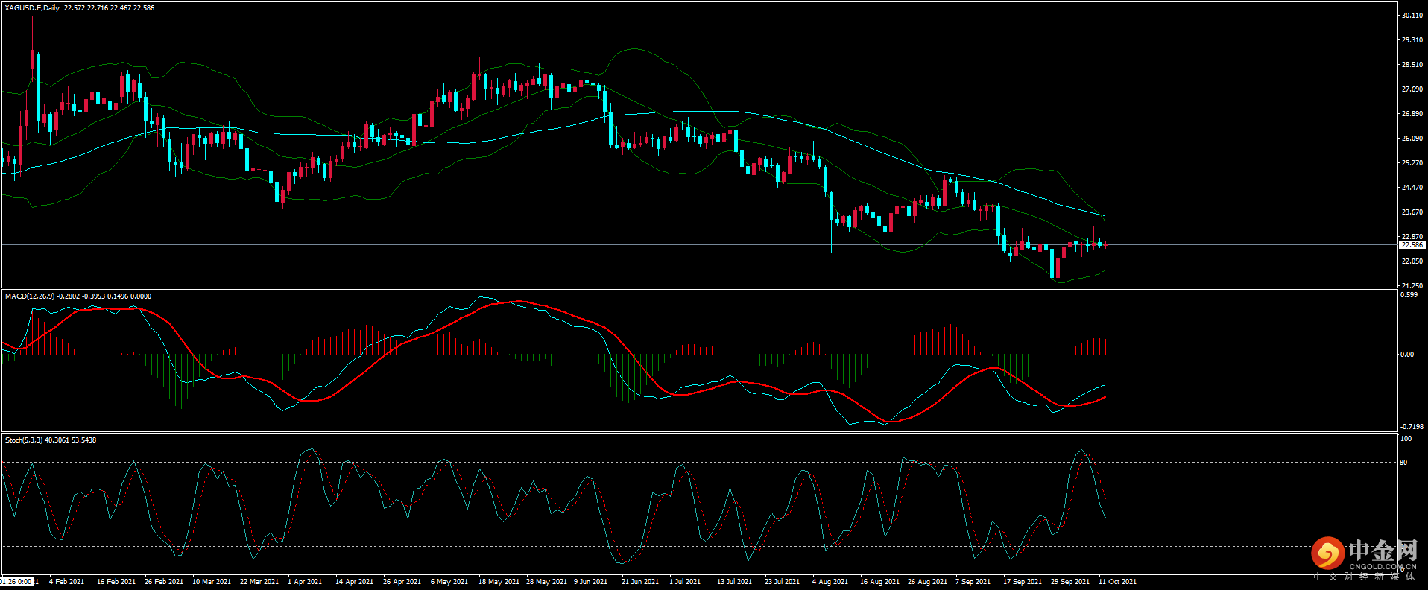1428x590 pixels.
Task: Click the orange CNGOLD cloud logo
Action: [1327, 553]
